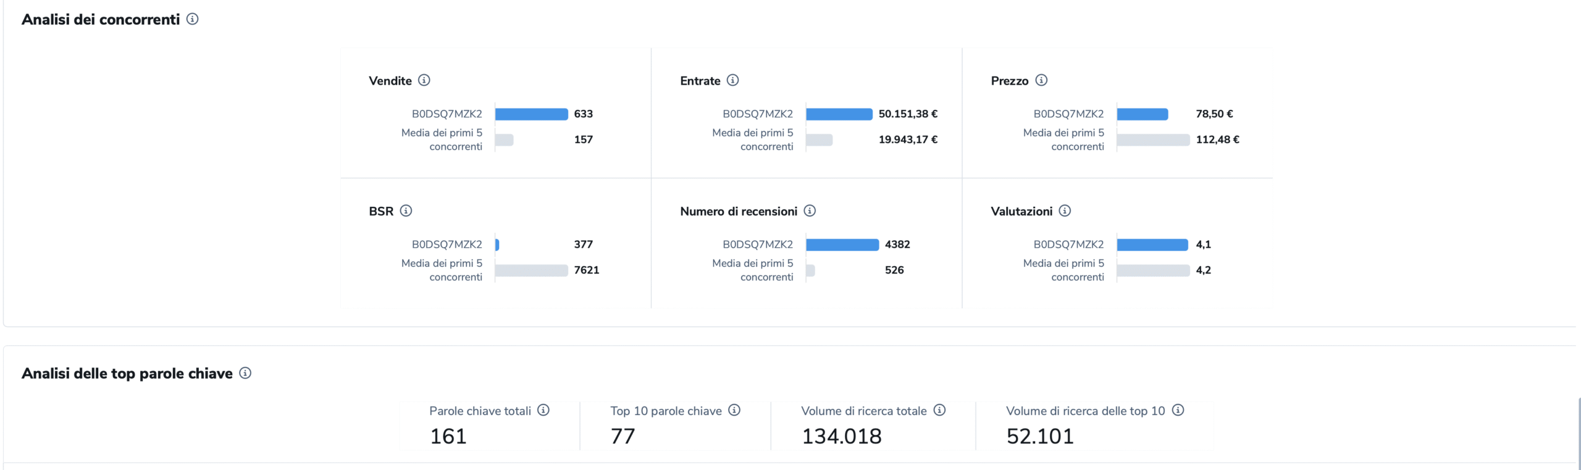Click the Parole chiave totali info icon
The height and width of the screenshot is (470, 1581).
click(x=543, y=410)
